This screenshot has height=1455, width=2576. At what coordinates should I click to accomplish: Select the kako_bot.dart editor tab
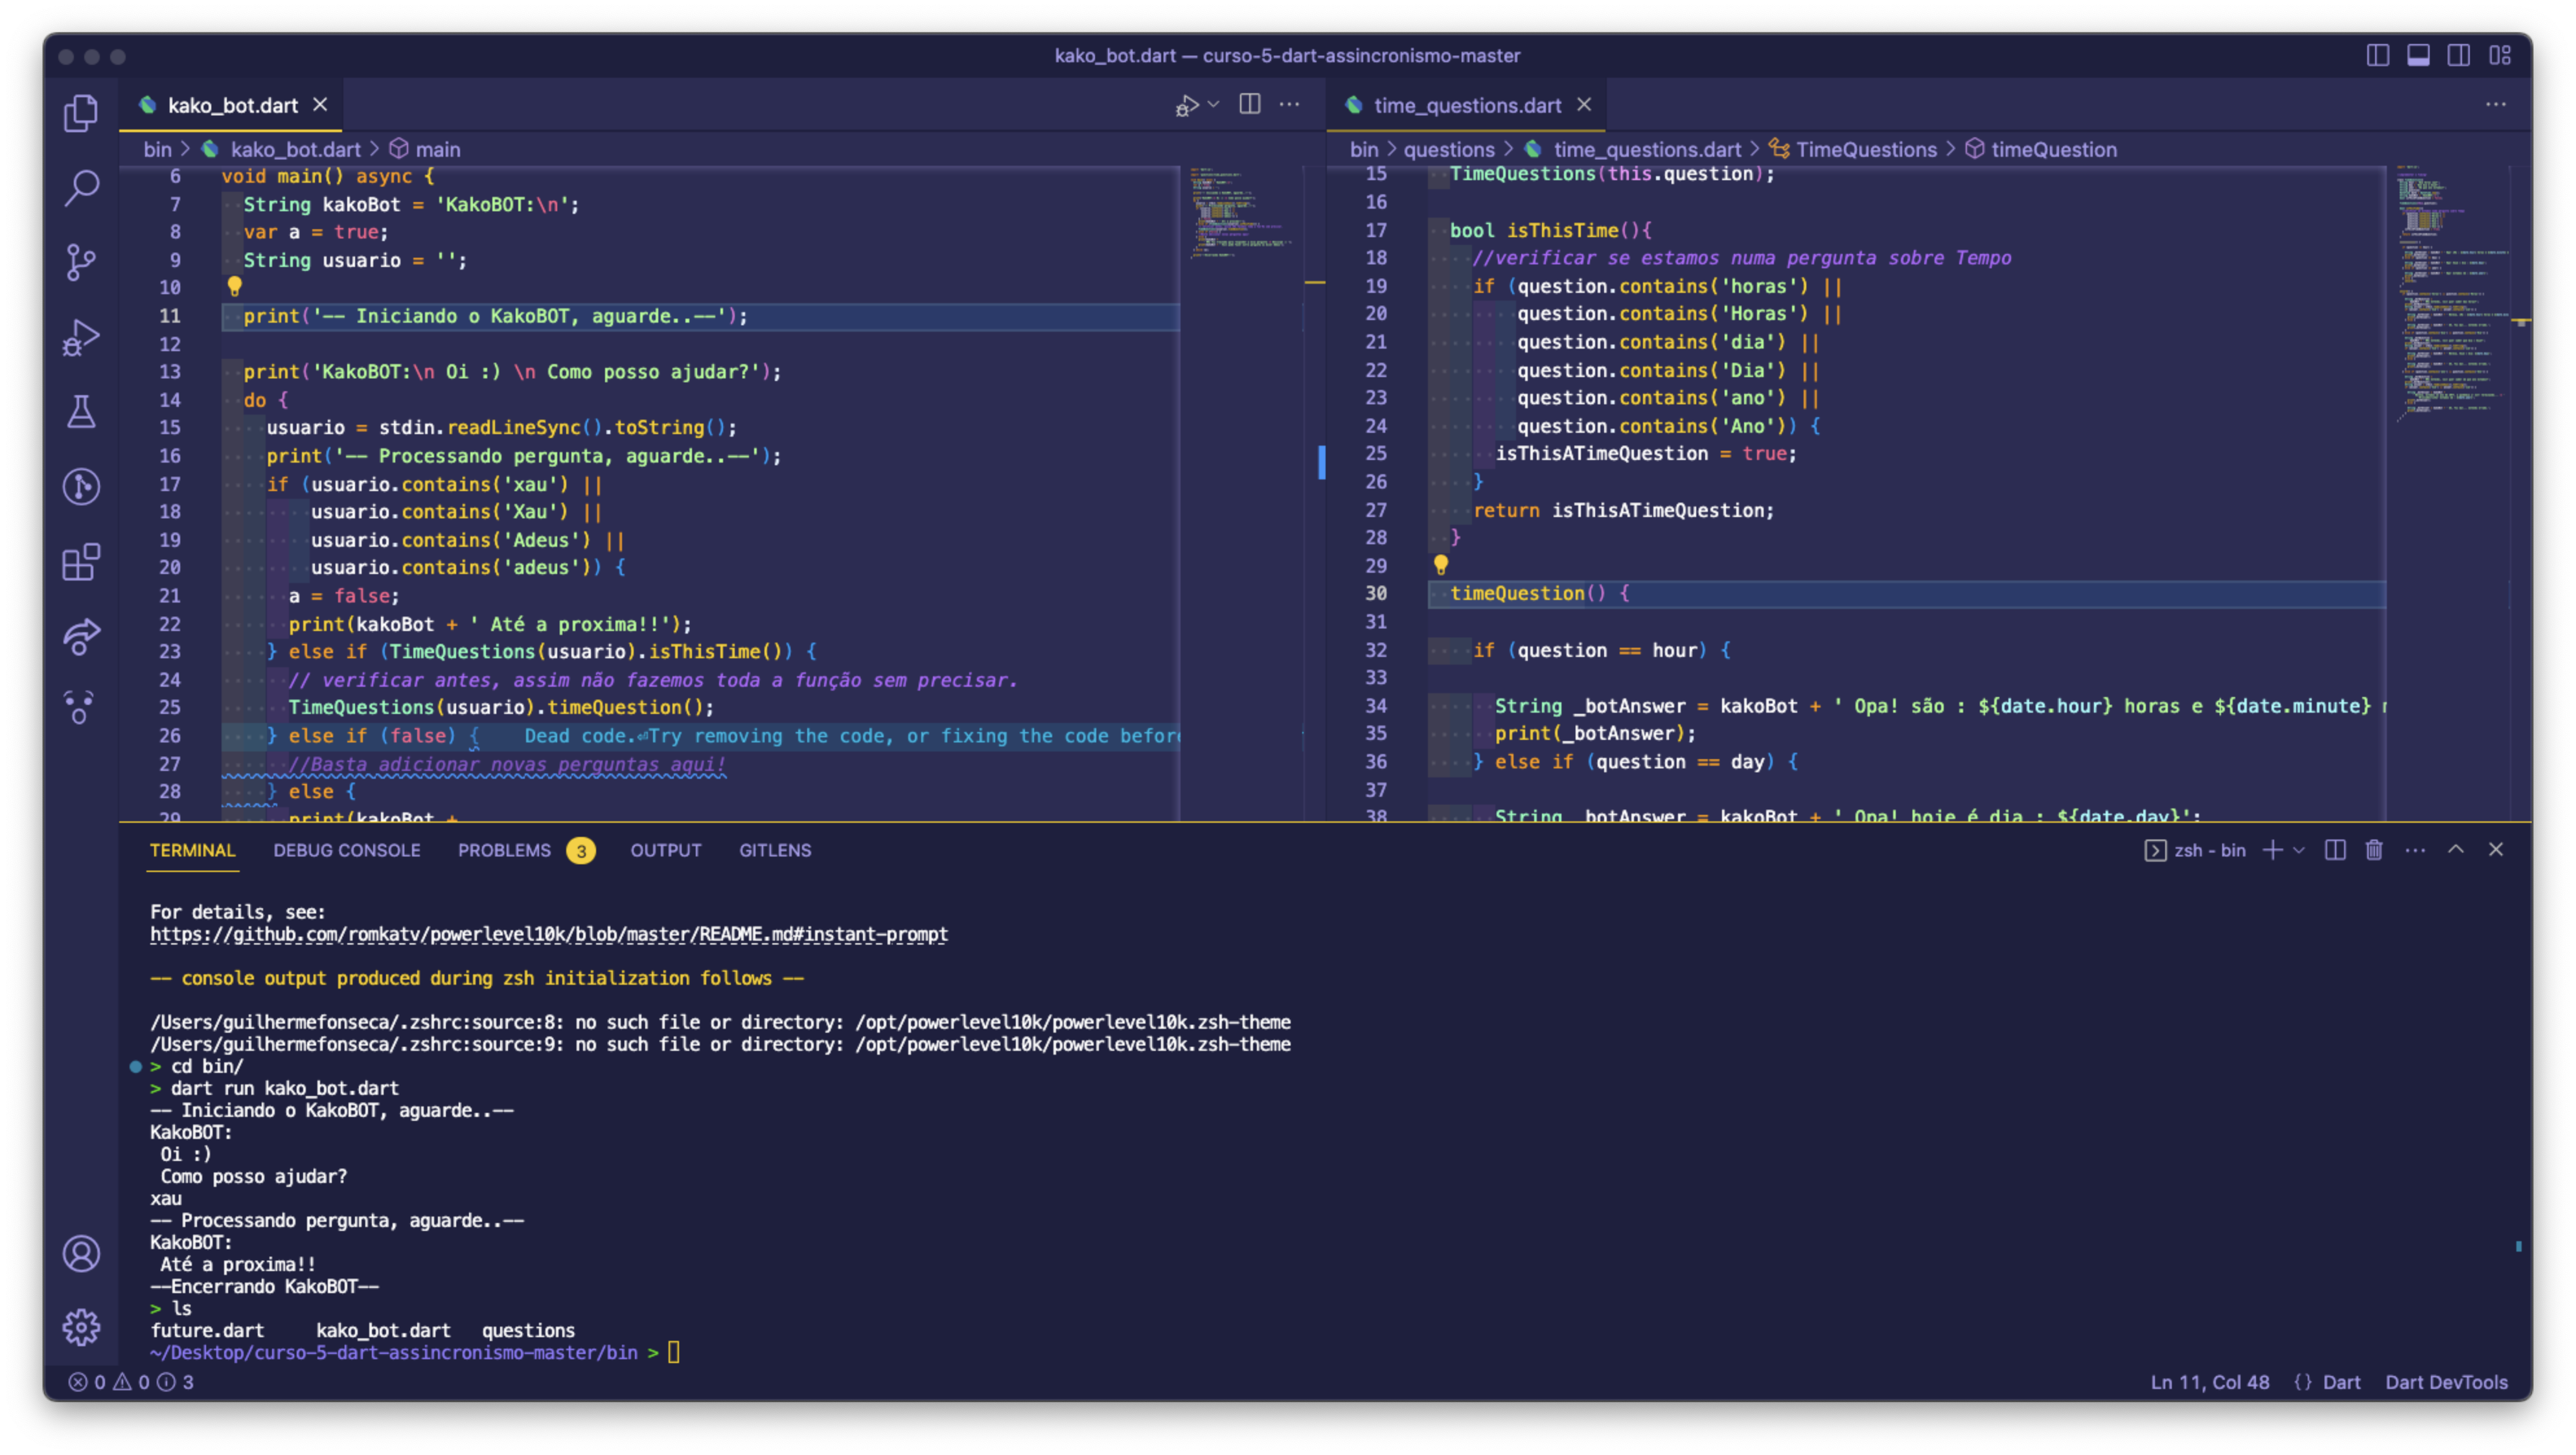(x=232, y=105)
